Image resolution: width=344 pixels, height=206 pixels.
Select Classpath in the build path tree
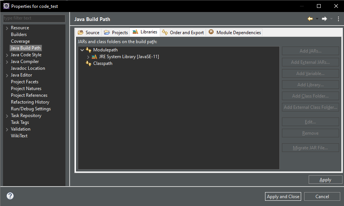(103, 63)
